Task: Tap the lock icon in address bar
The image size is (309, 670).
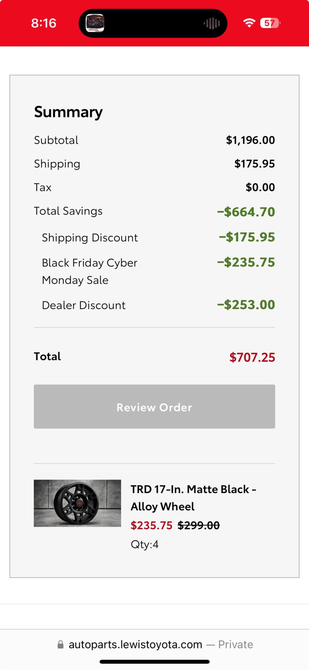Action: coord(61,644)
